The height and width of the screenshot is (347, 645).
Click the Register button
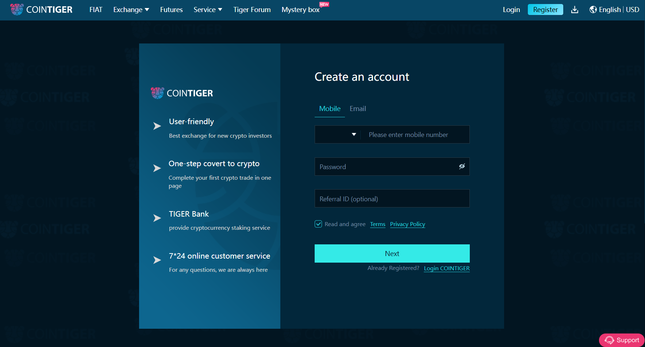pyautogui.click(x=545, y=9)
